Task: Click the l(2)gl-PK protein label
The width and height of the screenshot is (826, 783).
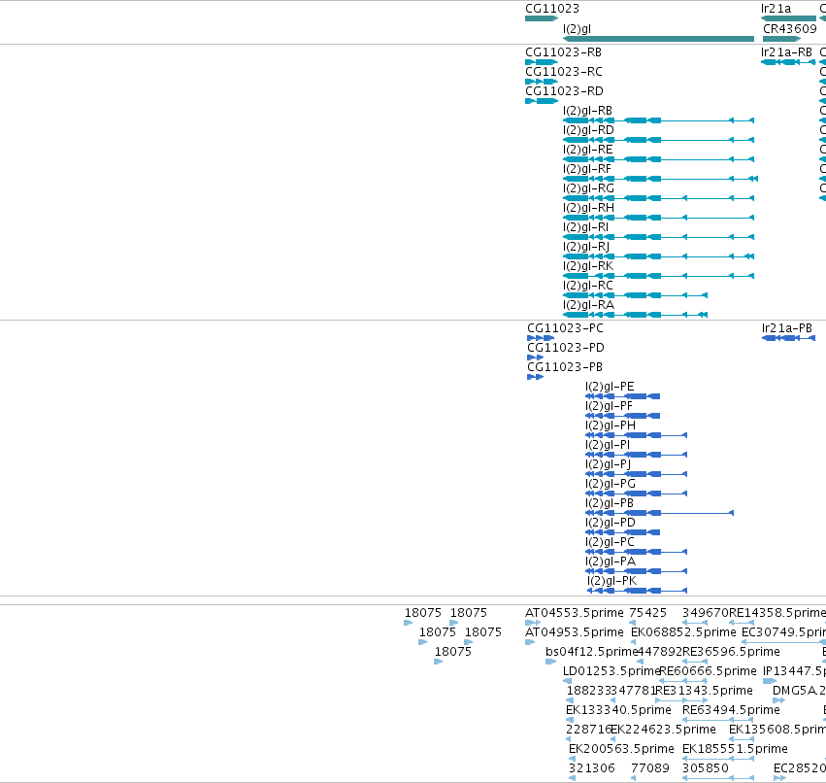Action: click(612, 581)
